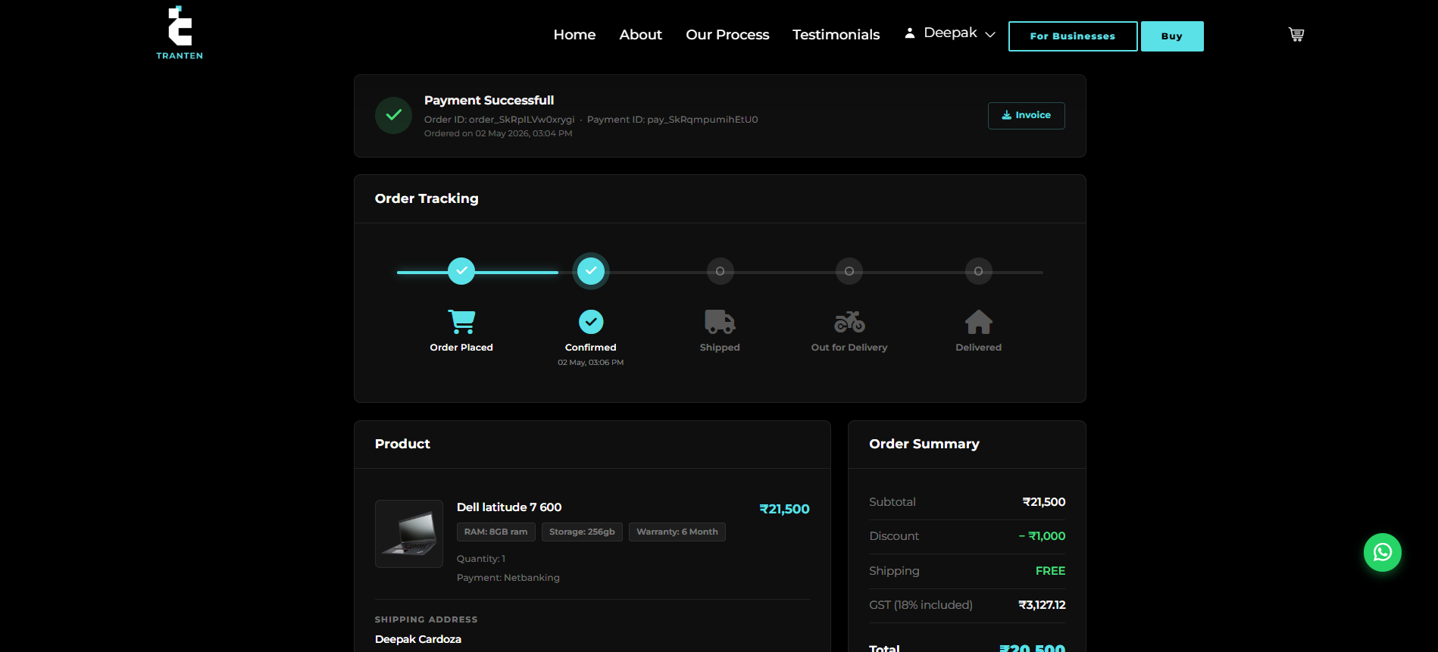Image resolution: width=1438 pixels, height=652 pixels.
Task: Click the Payment Successfull heading
Action: tap(489, 100)
